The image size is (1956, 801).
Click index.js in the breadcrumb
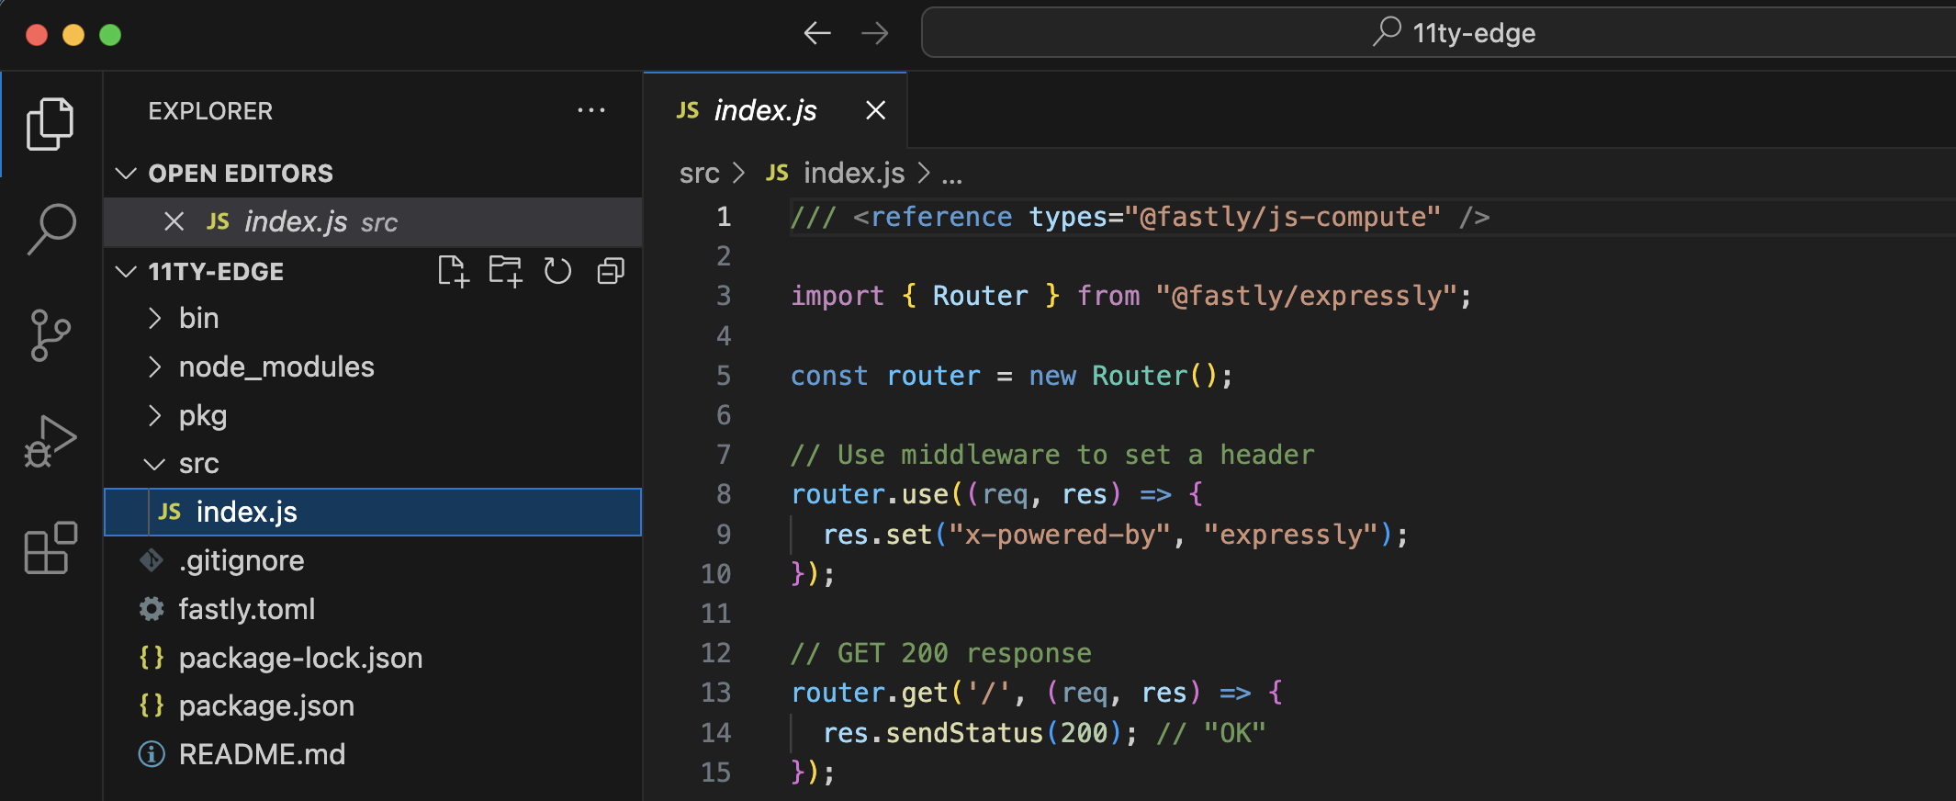pyautogui.click(x=854, y=173)
